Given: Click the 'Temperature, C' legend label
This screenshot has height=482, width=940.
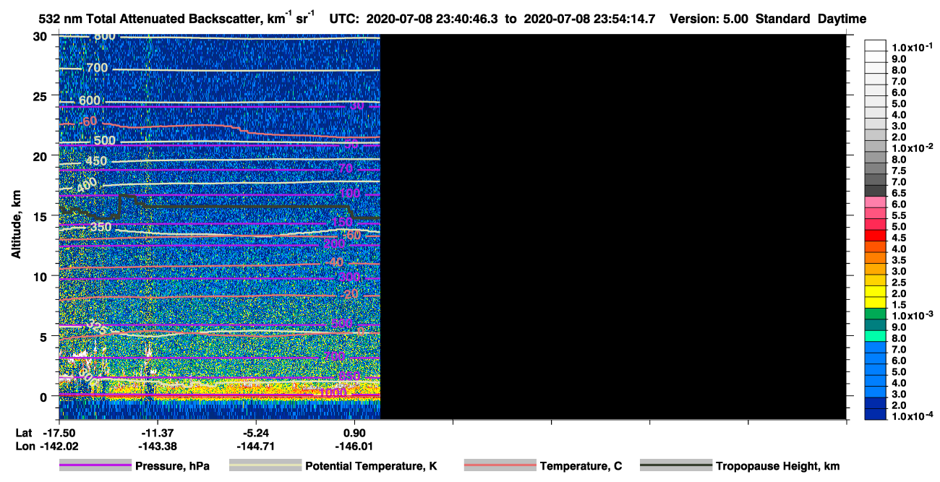Looking at the screenshot, I should pyautogui.click(x=581, y=466).
